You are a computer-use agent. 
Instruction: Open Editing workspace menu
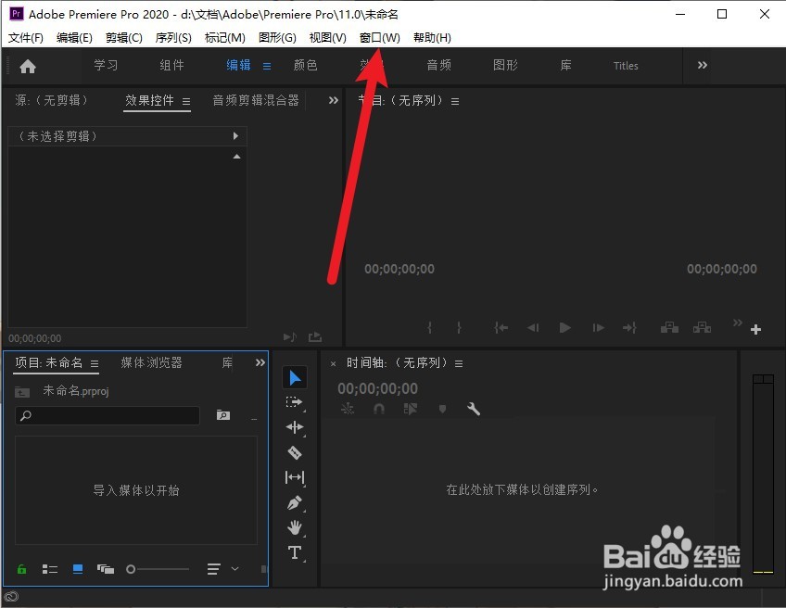267,66
